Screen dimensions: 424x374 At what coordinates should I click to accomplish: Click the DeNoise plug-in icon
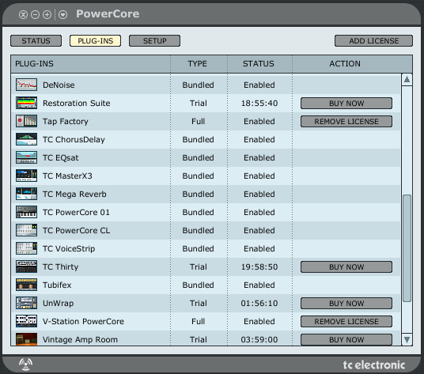tap(26, 85)
